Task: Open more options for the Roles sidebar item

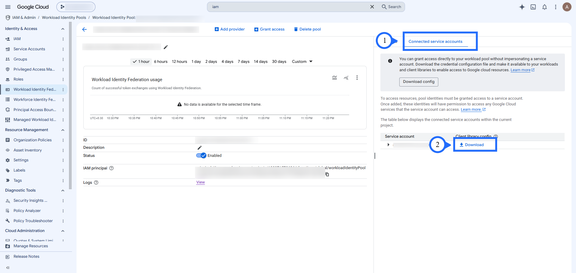Action: 63,79
